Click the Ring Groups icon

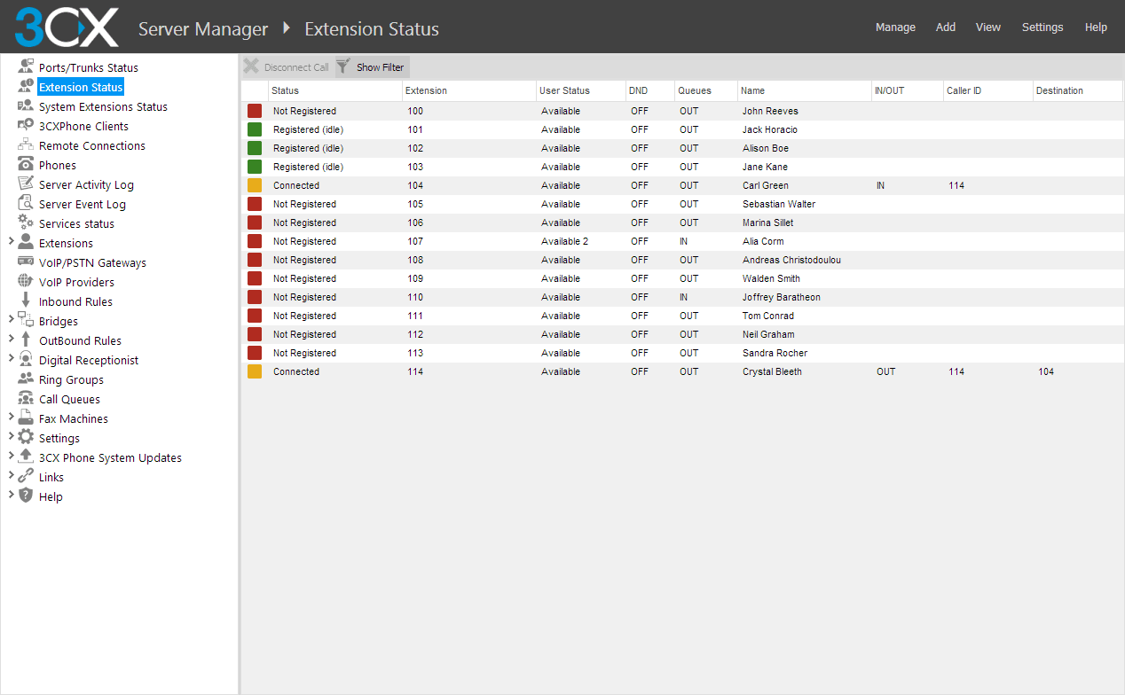click(26, 379)
